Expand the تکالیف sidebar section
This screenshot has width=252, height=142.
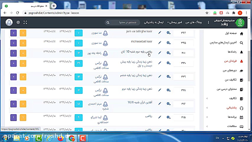click(x=207, y=98)
